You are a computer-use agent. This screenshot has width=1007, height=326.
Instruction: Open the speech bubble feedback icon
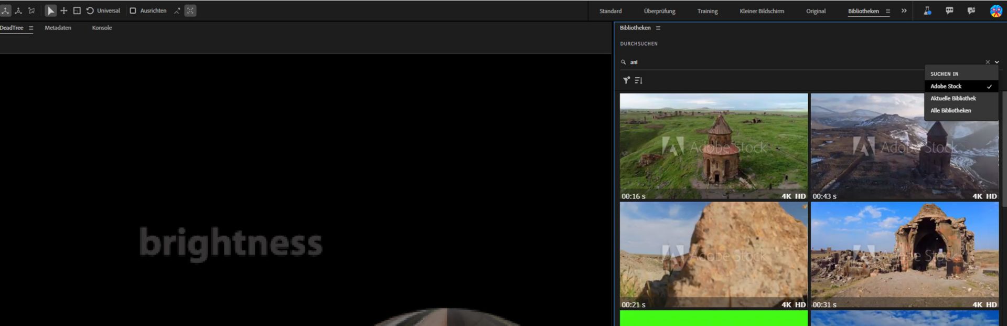coord(949,10)
